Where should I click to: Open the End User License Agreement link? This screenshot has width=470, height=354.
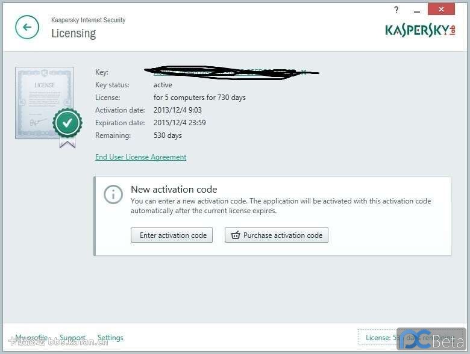140,157
